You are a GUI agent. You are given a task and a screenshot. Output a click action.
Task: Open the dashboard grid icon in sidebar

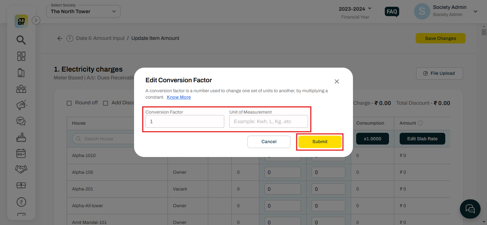click(21, 56)
